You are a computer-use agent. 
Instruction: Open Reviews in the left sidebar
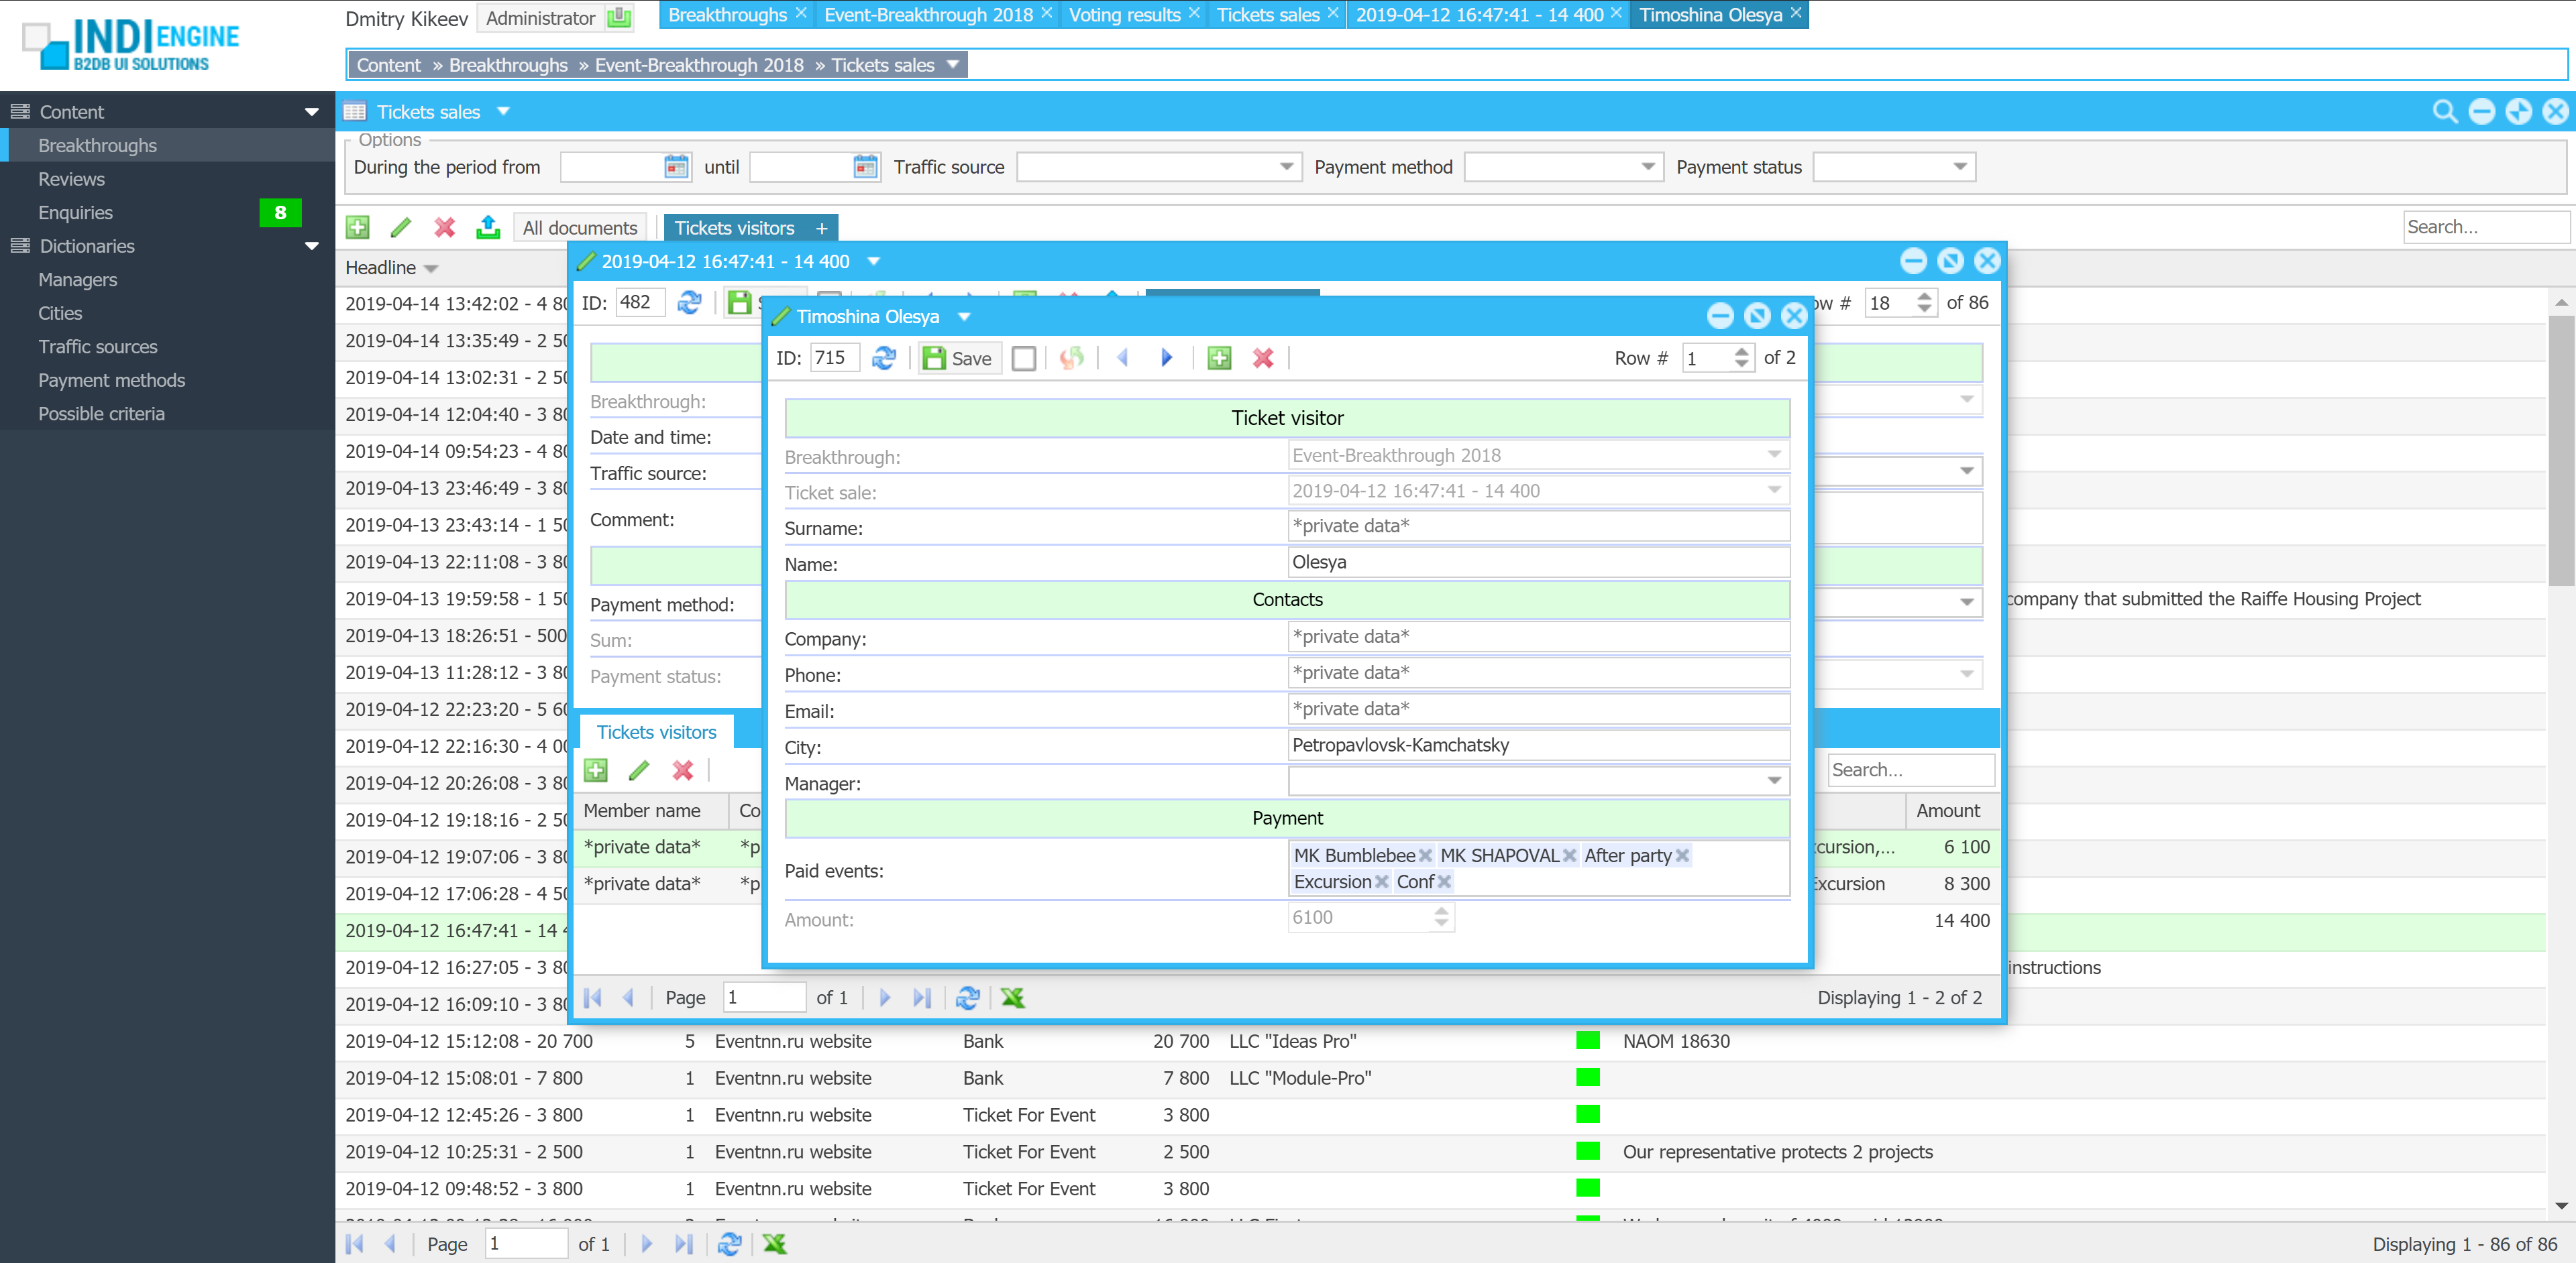coord(71,179)
